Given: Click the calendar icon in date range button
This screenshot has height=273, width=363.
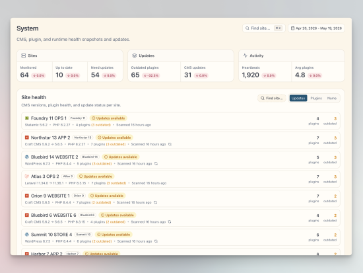Looking at the screenshot, I should tap(292, 28).
